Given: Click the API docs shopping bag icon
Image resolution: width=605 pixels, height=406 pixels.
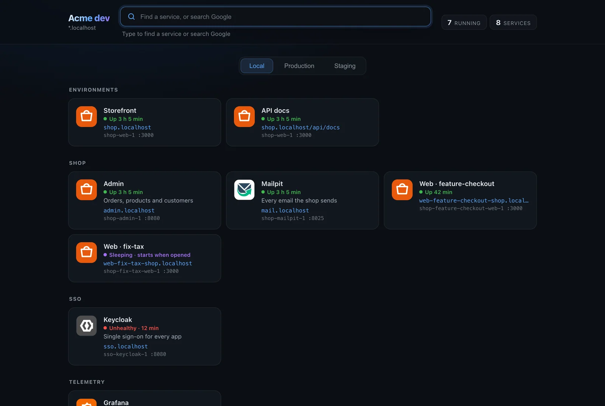Looking at the screenshot, I should point(244,116).
